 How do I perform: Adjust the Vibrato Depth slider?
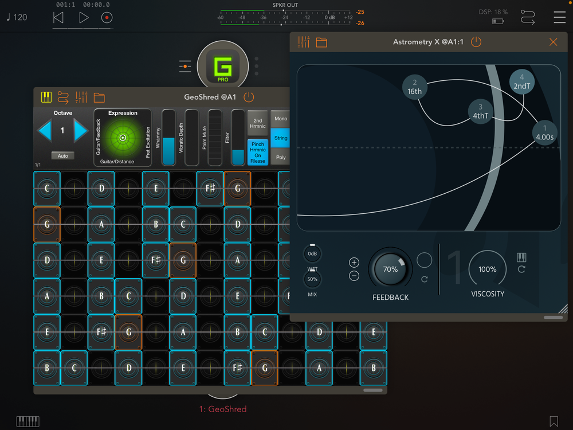[x=192, y=138]
